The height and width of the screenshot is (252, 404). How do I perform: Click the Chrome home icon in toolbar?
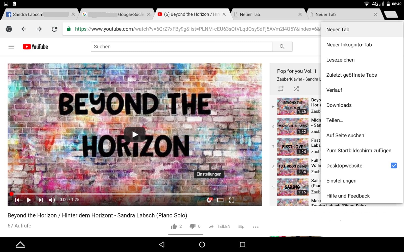pos(9,29)
